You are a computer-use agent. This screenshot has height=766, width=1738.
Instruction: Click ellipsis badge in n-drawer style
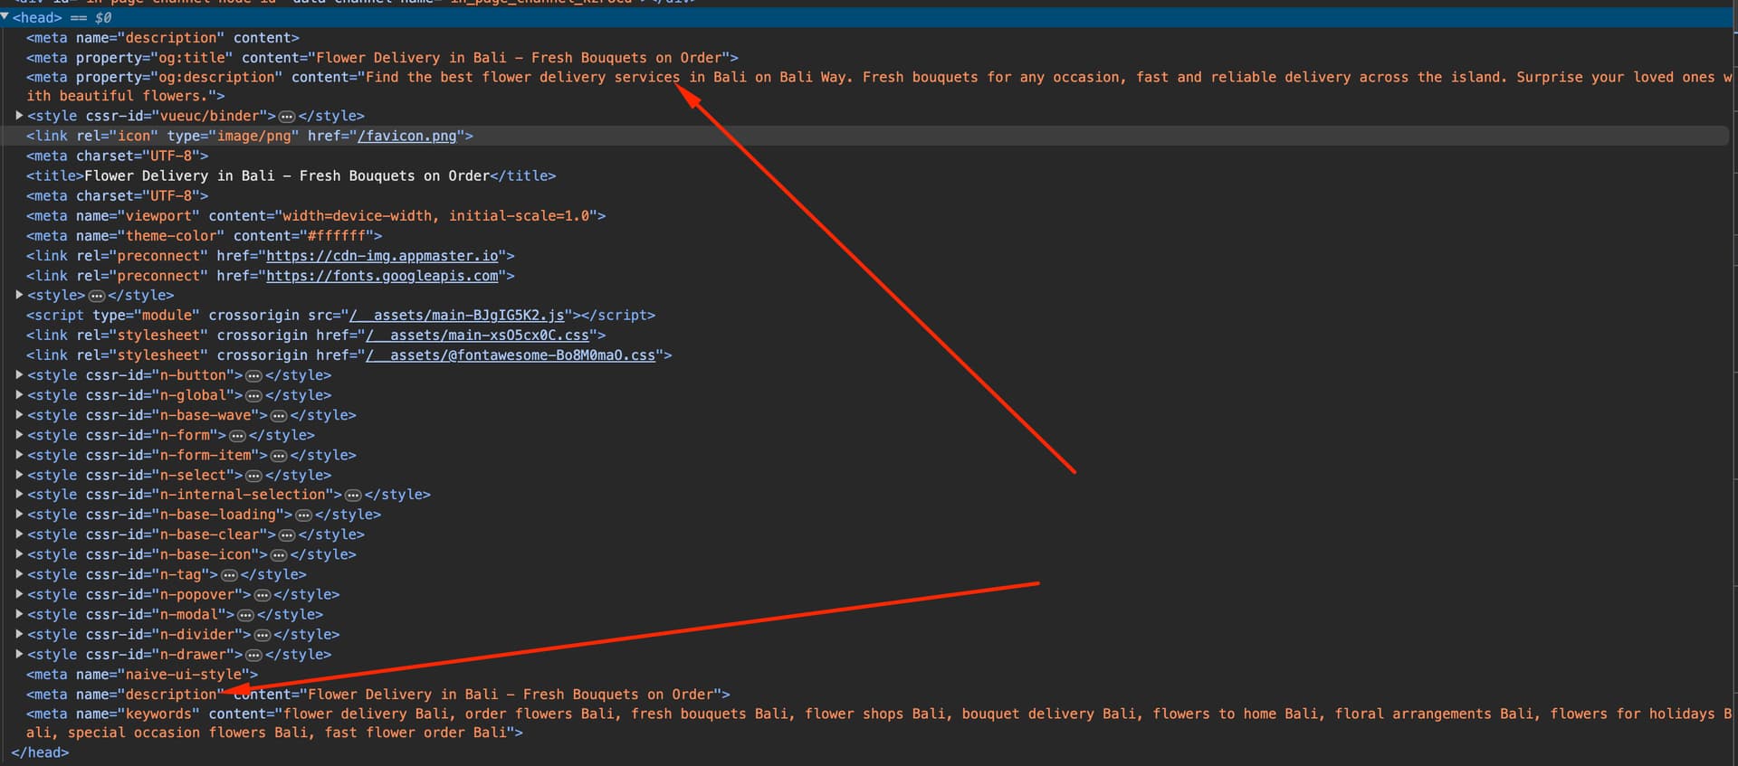254,655
